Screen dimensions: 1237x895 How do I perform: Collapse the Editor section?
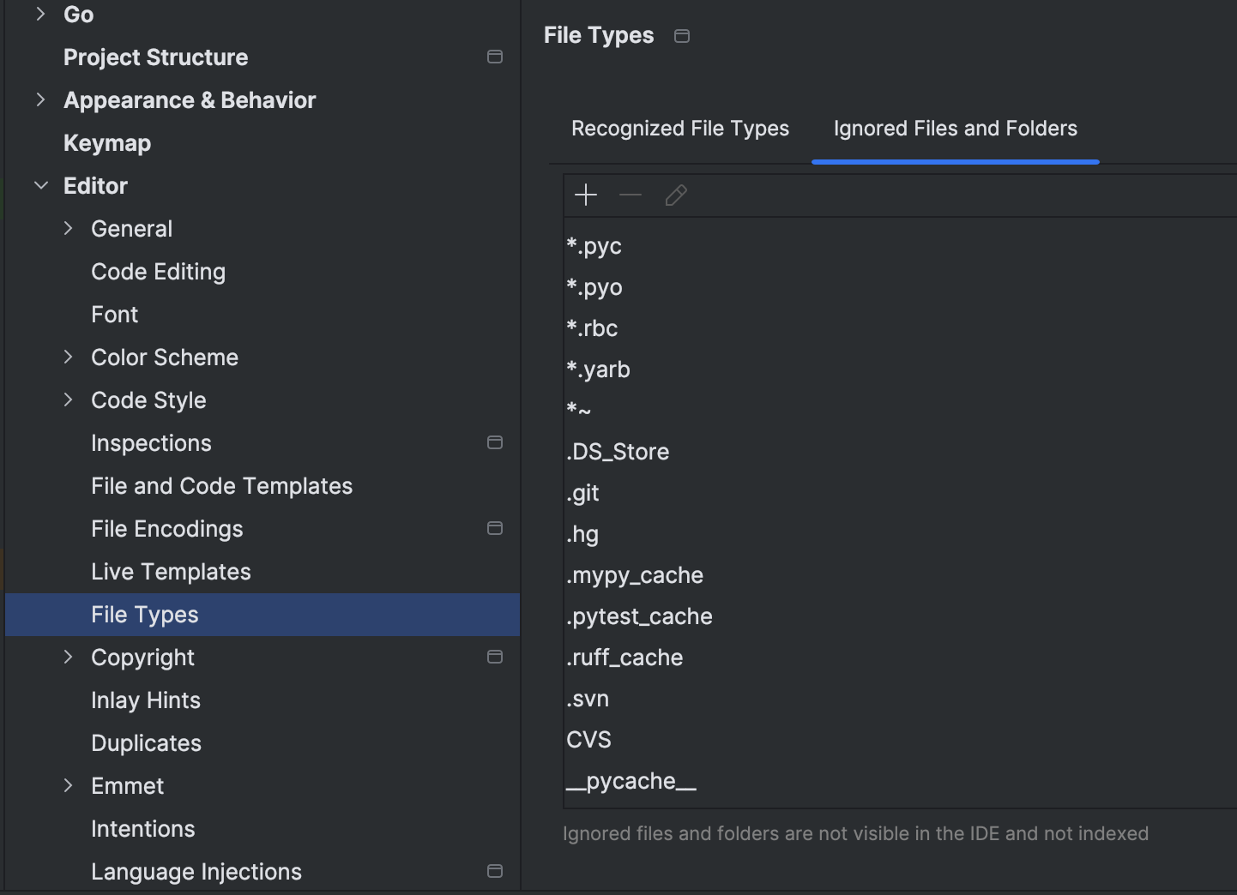(40, 185)
